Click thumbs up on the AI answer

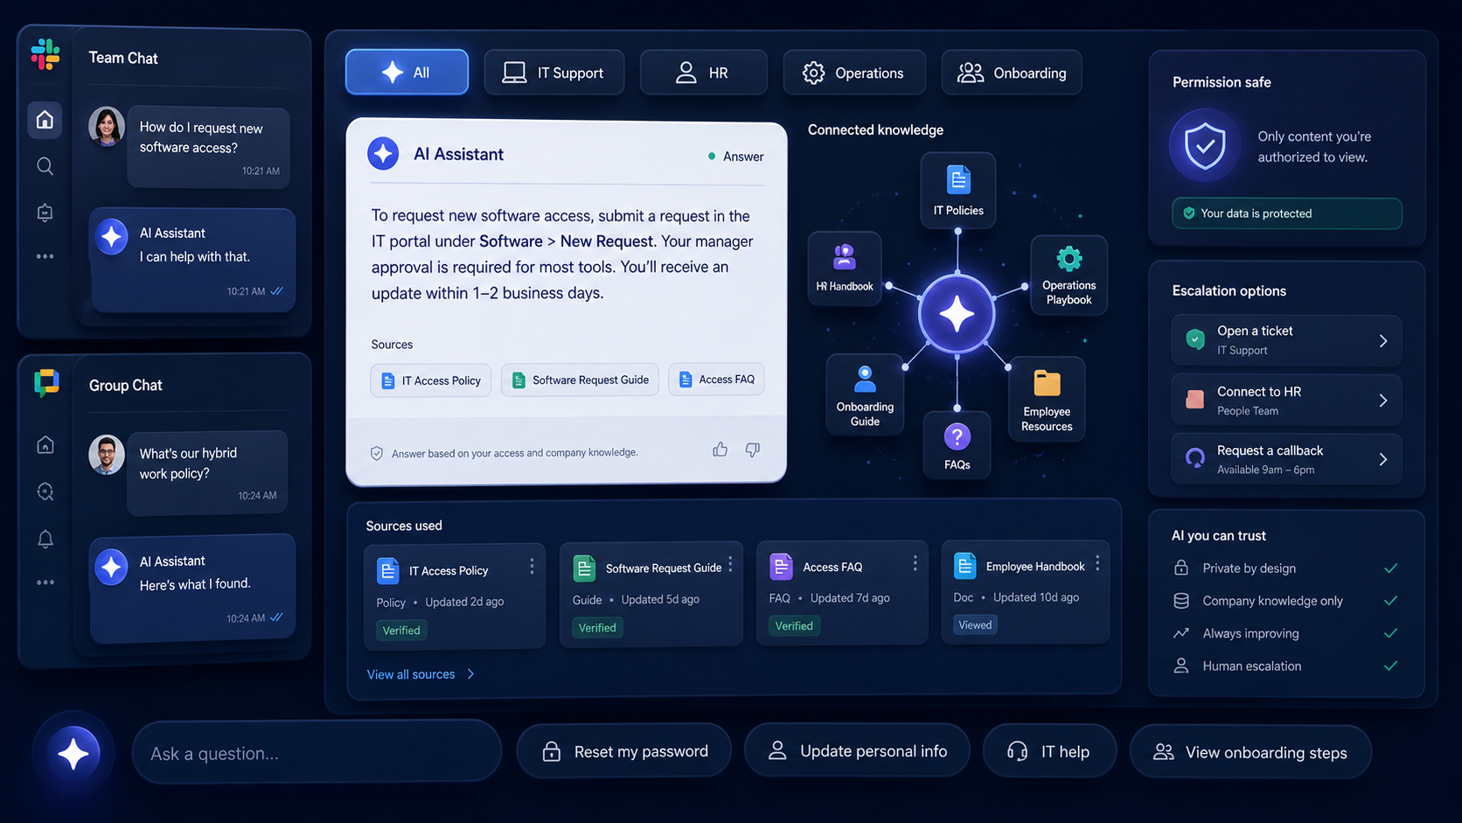coord(720,450)
